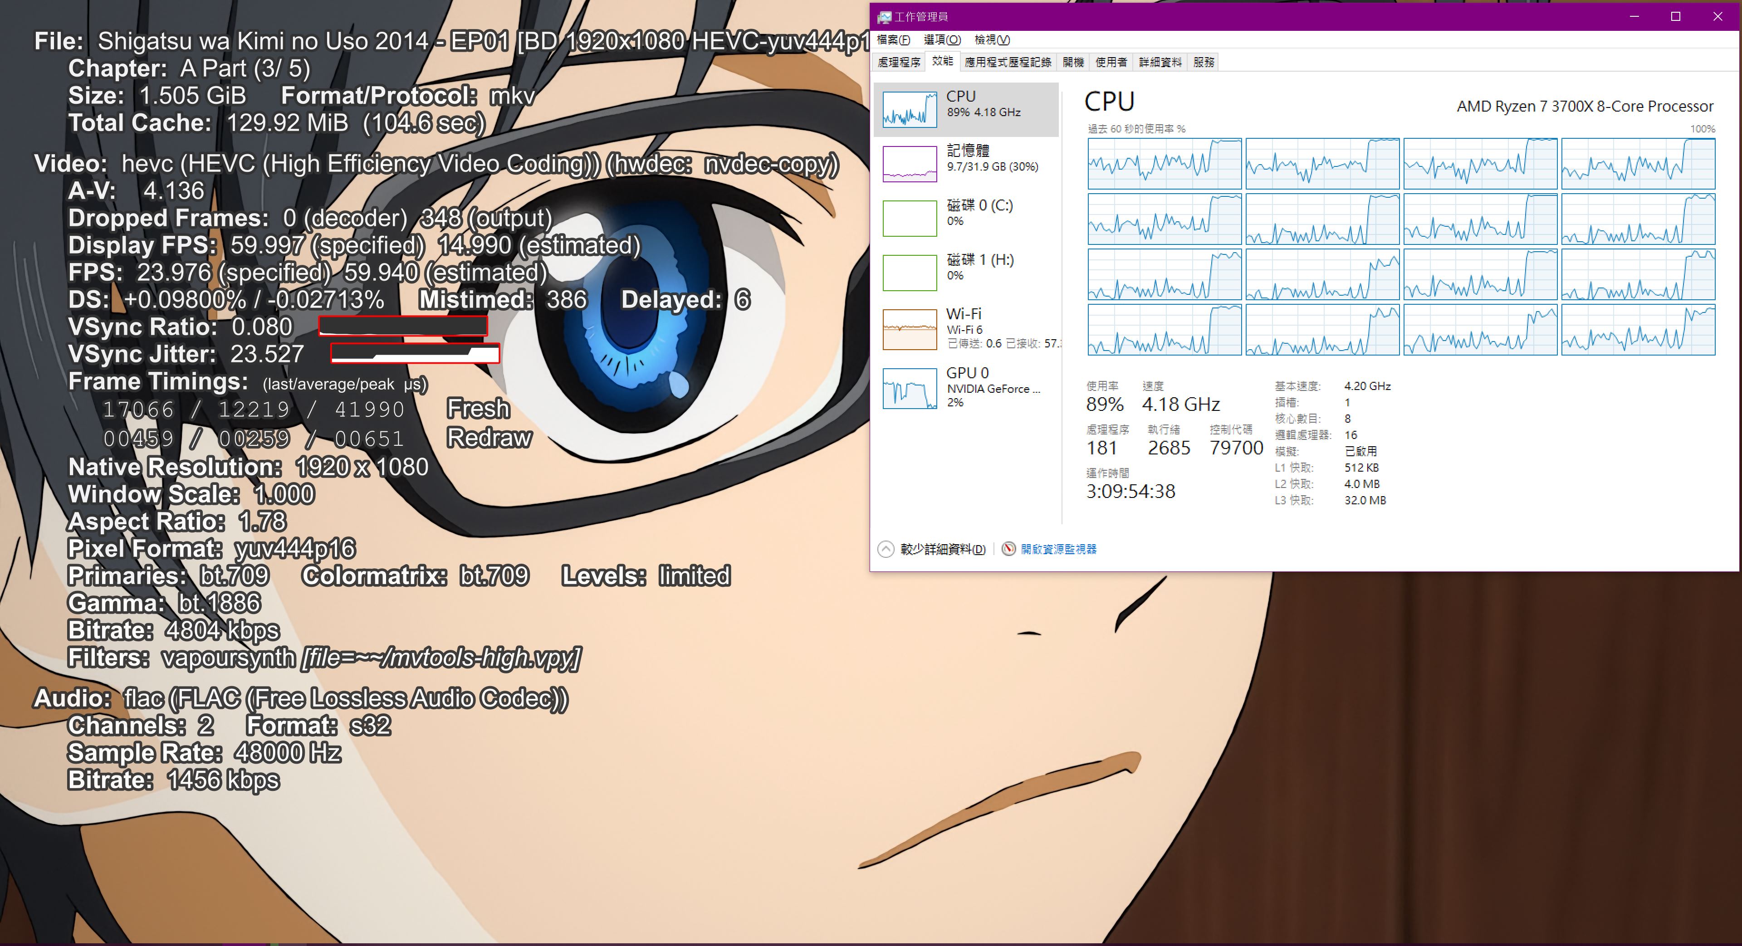Click the mpv Dropped Frames stats line

[310, 218]
